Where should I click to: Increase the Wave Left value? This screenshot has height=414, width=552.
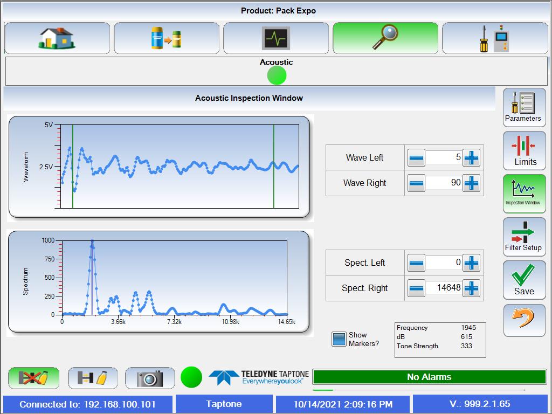coord(471,157)
